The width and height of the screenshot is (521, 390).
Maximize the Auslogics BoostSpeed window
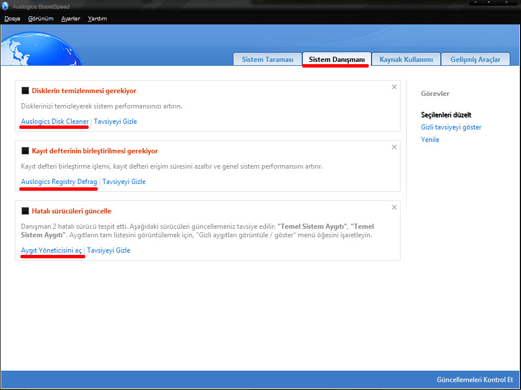click(489, 2)
